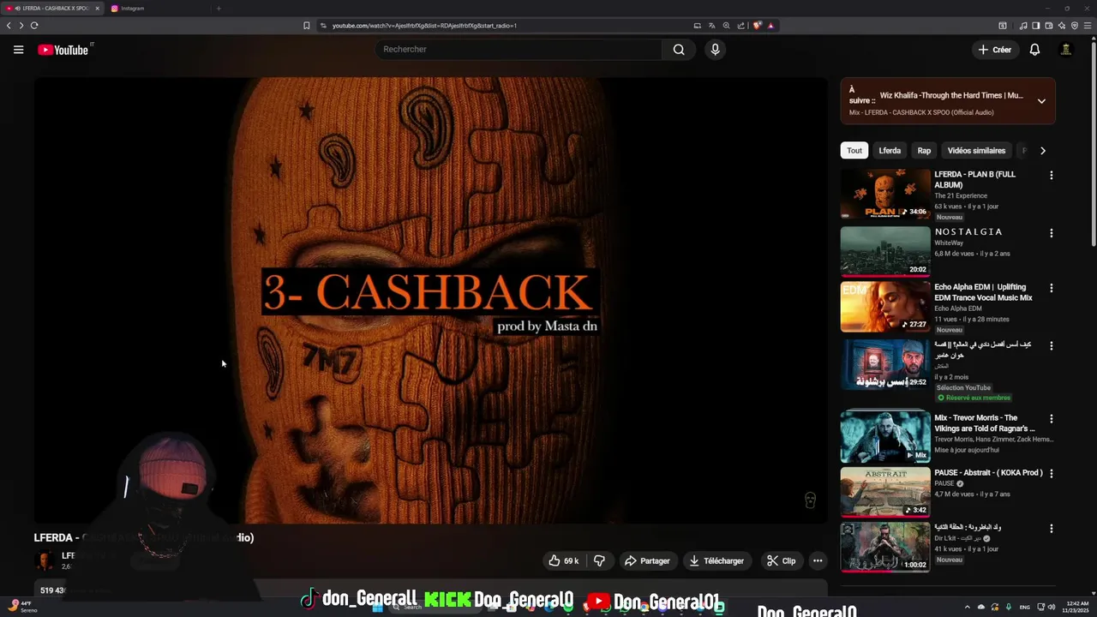Click the browser address bar URL
The image size is (1097, 617).
424,26
